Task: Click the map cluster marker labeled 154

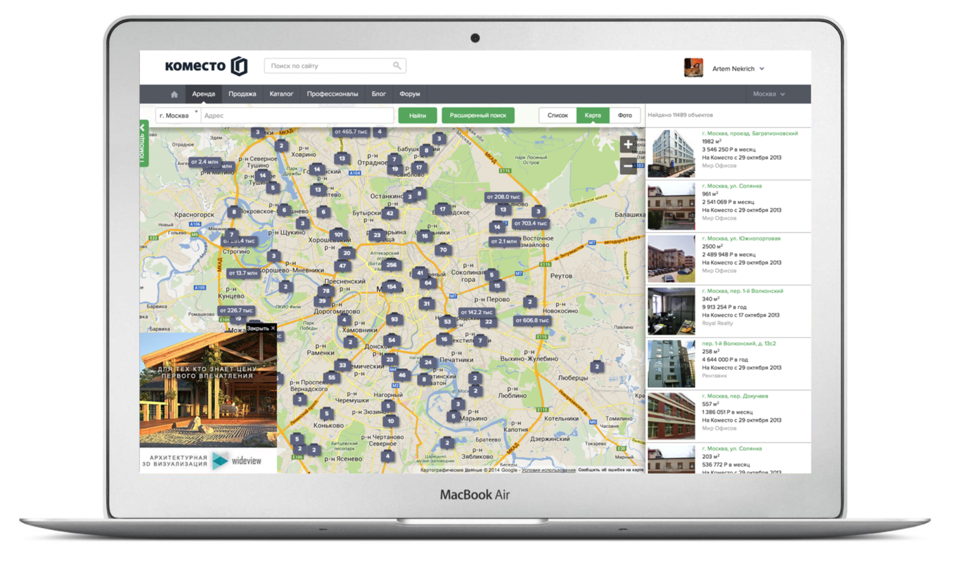Action: click(x=391, y=287)
